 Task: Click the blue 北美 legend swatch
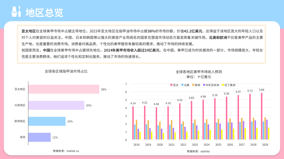coord(182,85)
